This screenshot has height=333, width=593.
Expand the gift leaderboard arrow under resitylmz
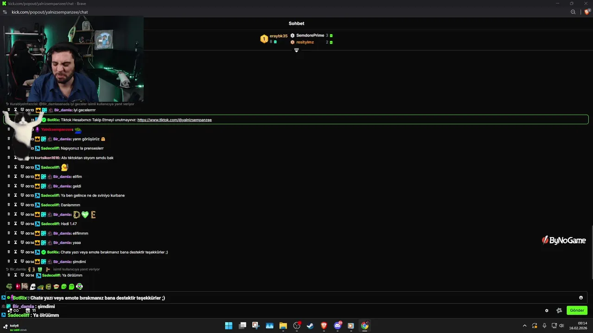[x=296, y=50]
